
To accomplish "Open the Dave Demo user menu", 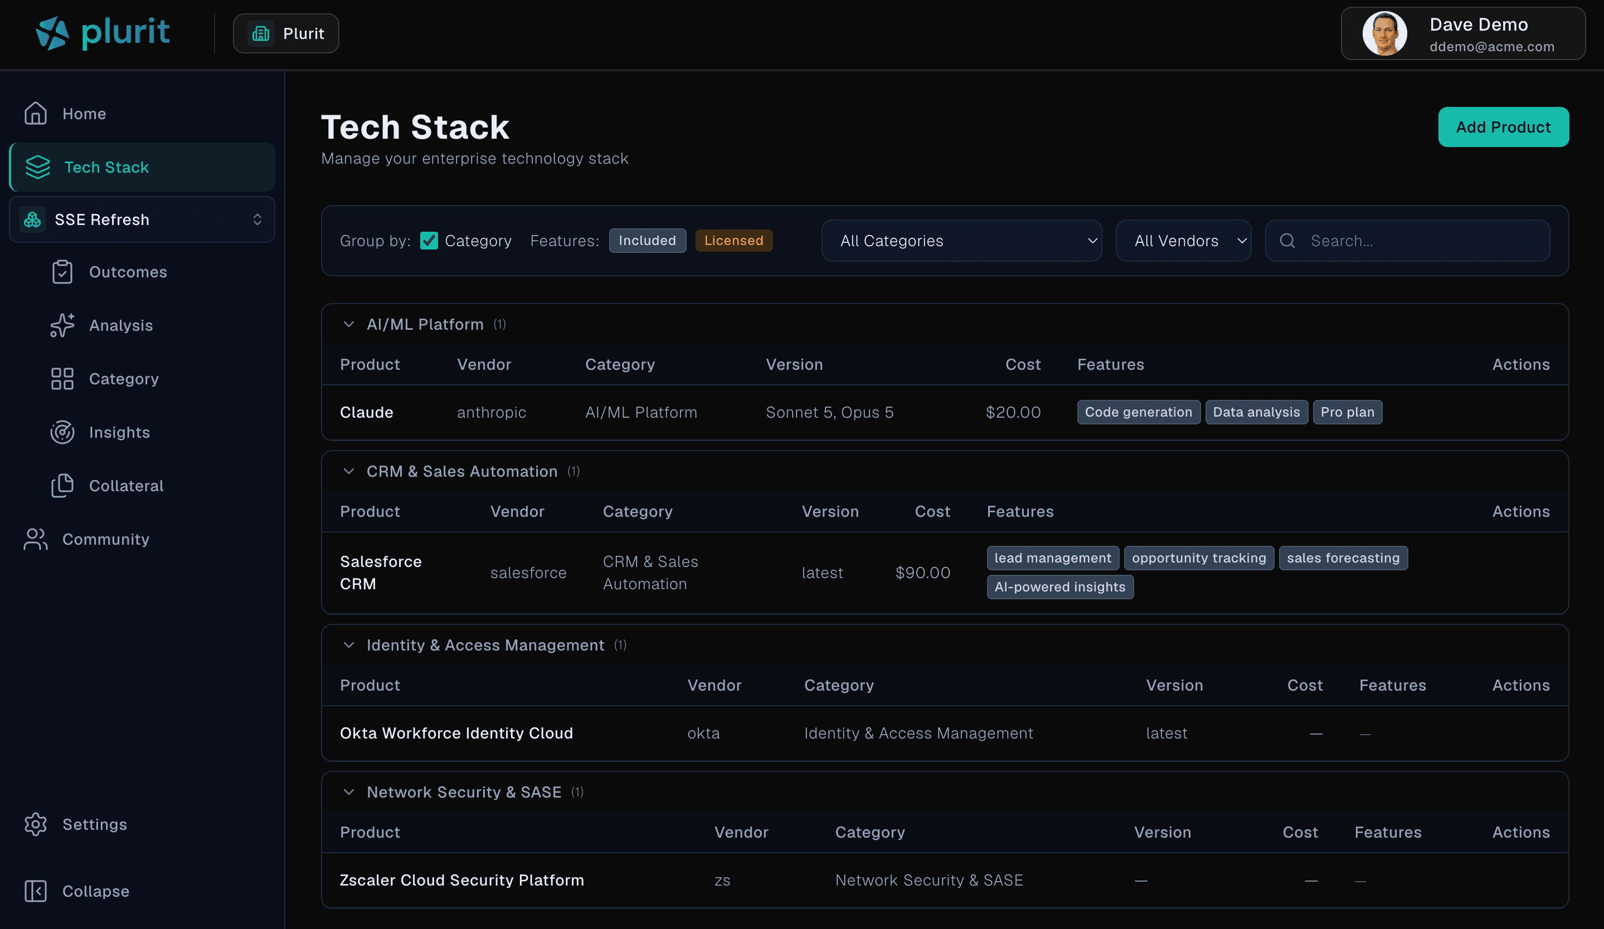I will point(1464,34).
